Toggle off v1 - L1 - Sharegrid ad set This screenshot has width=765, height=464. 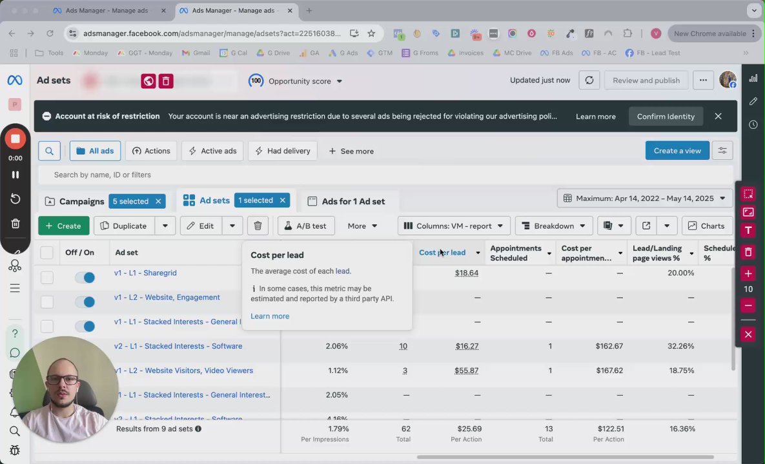(x=85, y=278)
